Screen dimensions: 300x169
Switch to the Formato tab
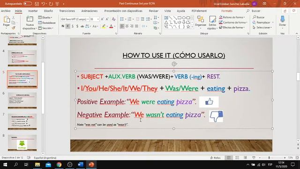tap(227, 11)
